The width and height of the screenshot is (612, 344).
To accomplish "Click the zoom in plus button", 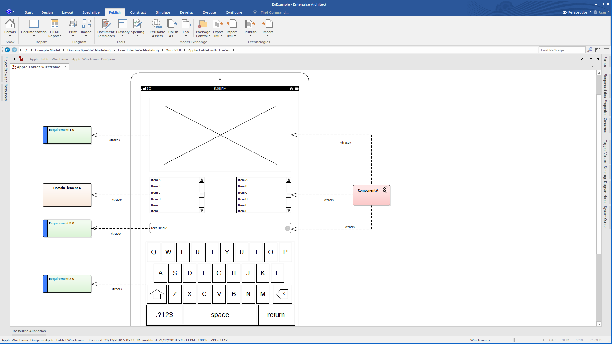I will pos(543,340).
